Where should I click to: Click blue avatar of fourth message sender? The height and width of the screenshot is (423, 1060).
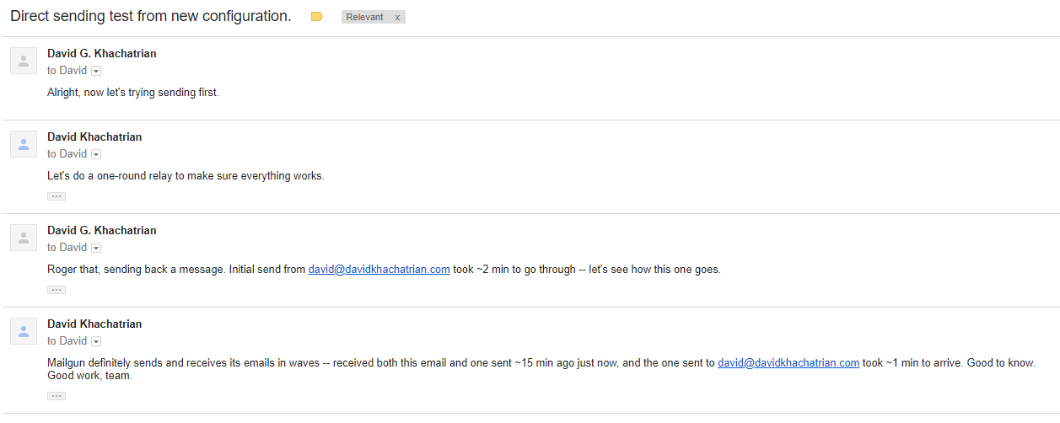coord(24,331)
